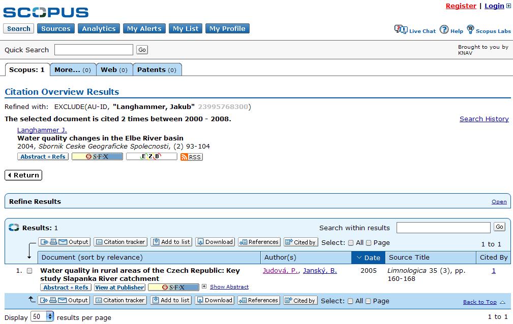Viewport: 513px width, 324px height.
Task: Click the top Output export icons button
Action: (65, 242)
